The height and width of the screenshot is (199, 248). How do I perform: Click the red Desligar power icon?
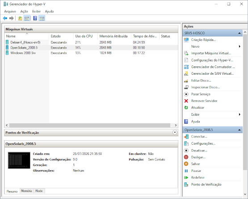[x=186, y=157]
